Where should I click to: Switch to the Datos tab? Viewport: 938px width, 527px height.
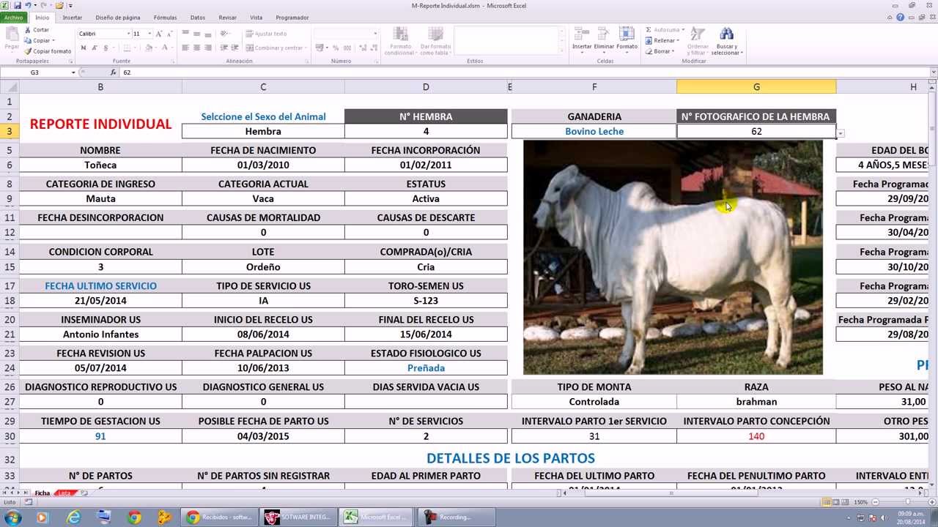(x=198, y=17)
